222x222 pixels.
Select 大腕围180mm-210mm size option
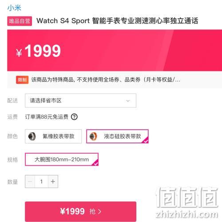coord(62,159)
